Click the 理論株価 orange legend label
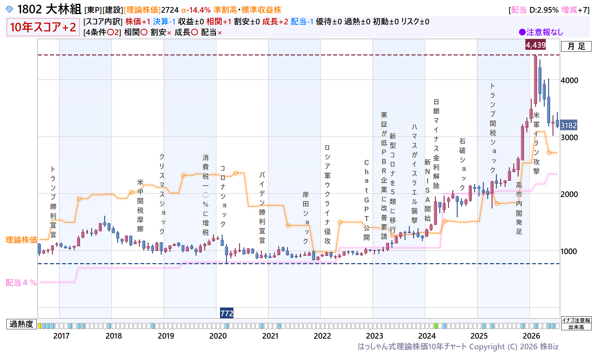Viewport: 596px width, 352px height. point(21,240)
